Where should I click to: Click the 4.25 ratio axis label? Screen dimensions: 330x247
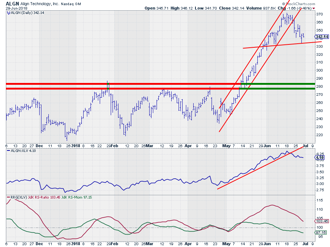[320, 154]
